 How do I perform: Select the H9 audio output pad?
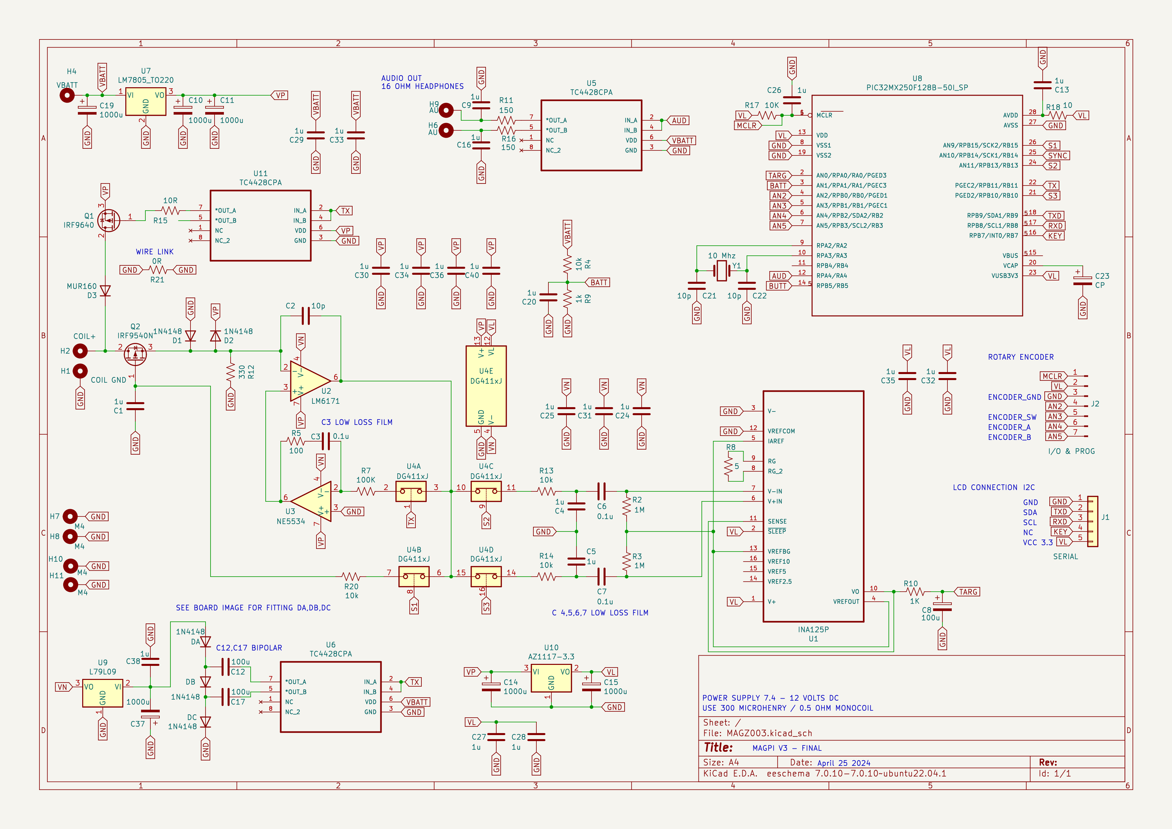[x=446, y=110]
